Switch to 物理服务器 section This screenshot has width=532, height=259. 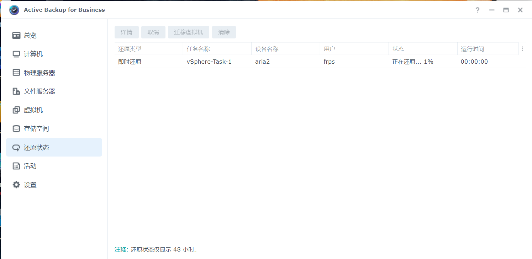click(x=54, y=73)
